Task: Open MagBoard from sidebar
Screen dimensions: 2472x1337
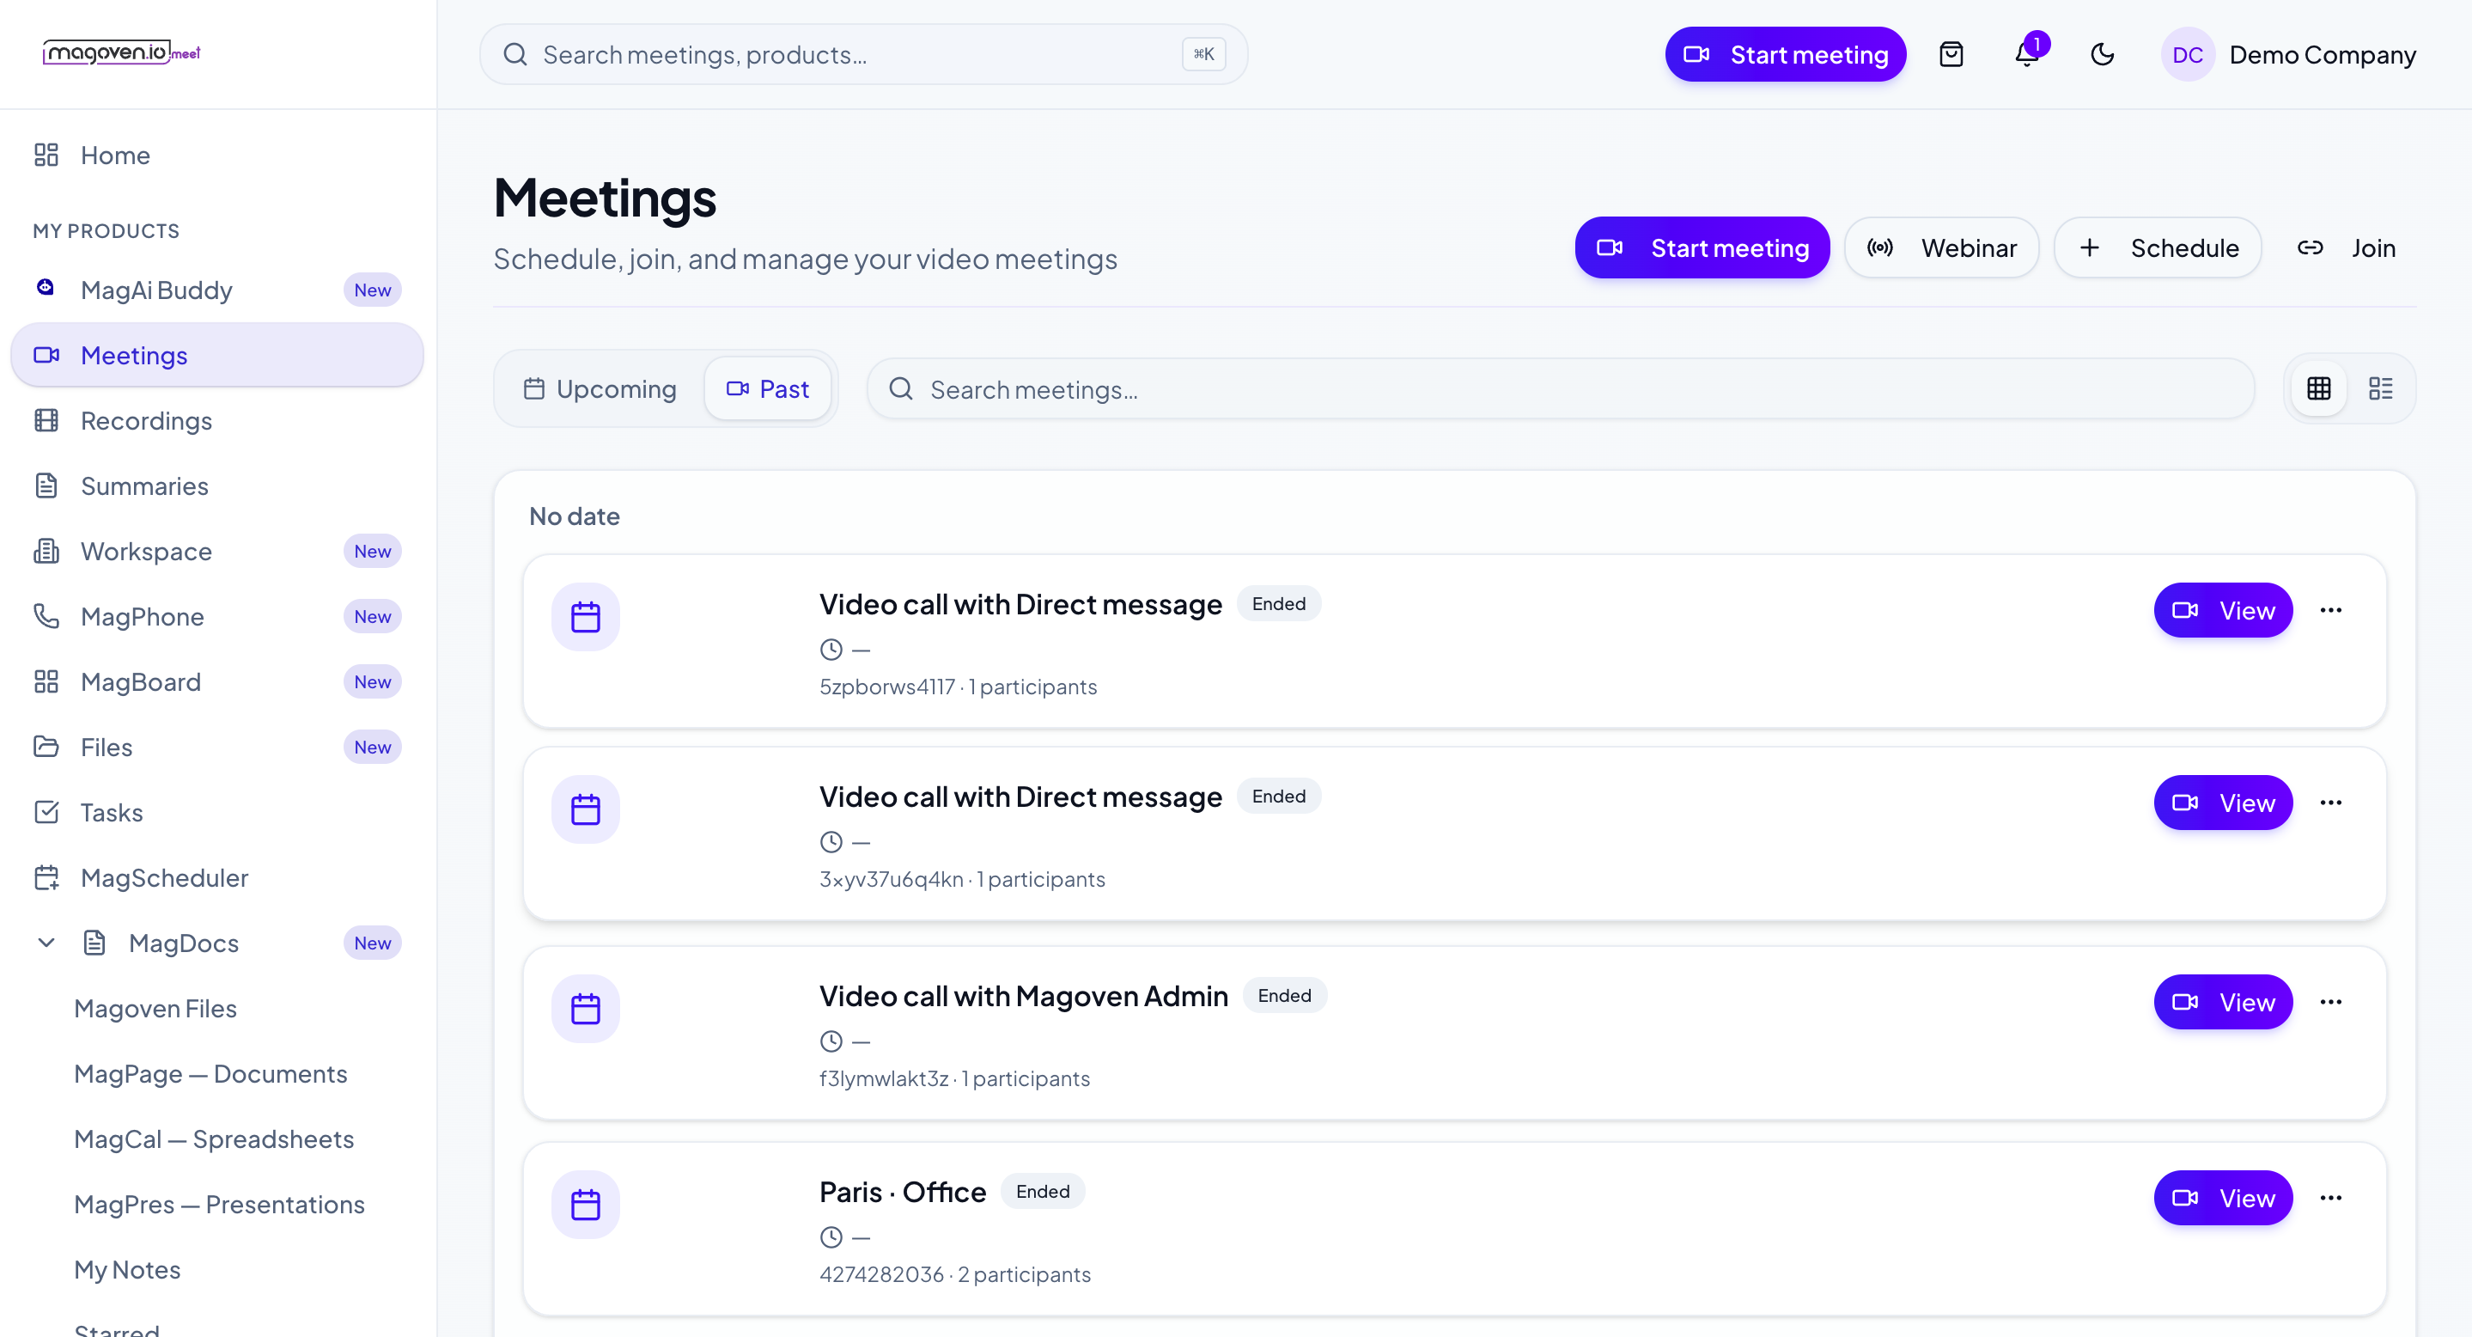Action: (x=216, y=681)
